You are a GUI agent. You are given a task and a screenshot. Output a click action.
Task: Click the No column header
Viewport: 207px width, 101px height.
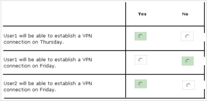point(185,14)
